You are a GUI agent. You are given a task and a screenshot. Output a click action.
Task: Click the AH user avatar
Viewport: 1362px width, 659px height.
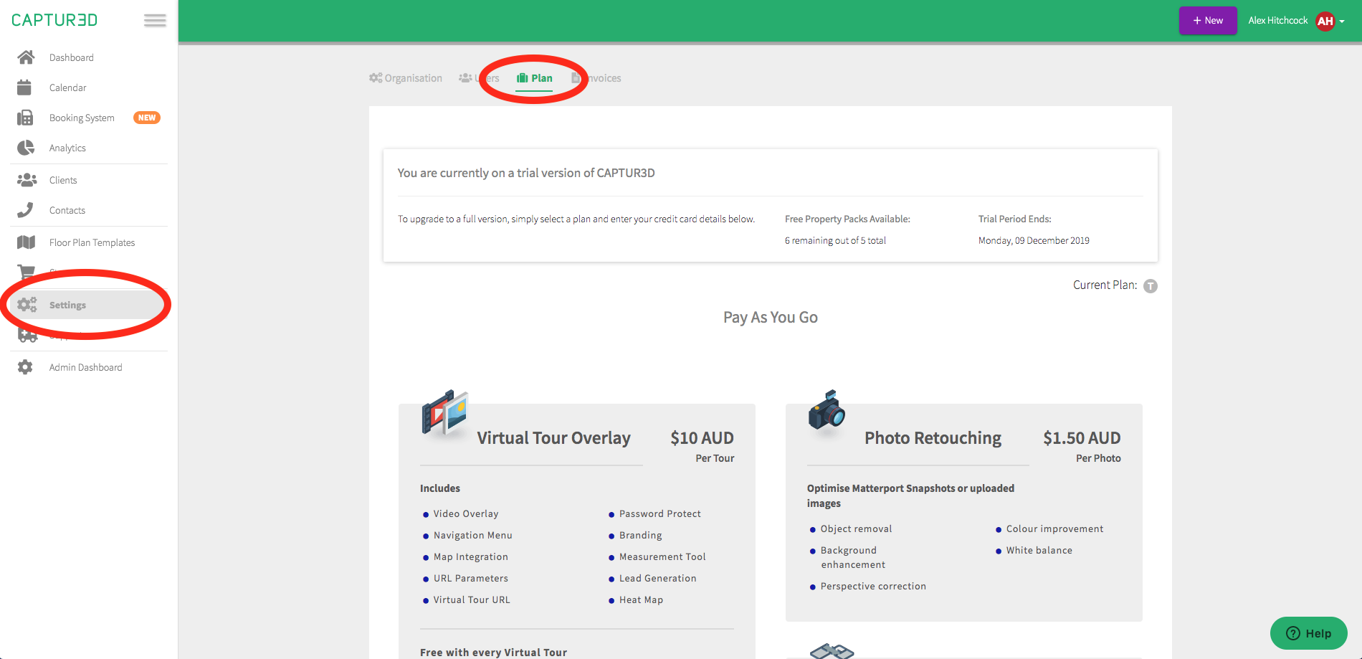pyautogui.click(x=1325, y=21)
